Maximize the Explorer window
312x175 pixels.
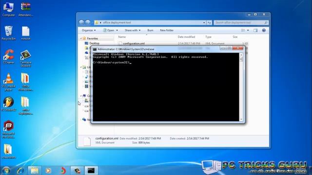click(255, 15)
